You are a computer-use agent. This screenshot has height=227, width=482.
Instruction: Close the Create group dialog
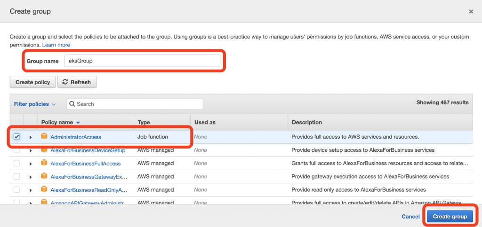tap(471, 11)
